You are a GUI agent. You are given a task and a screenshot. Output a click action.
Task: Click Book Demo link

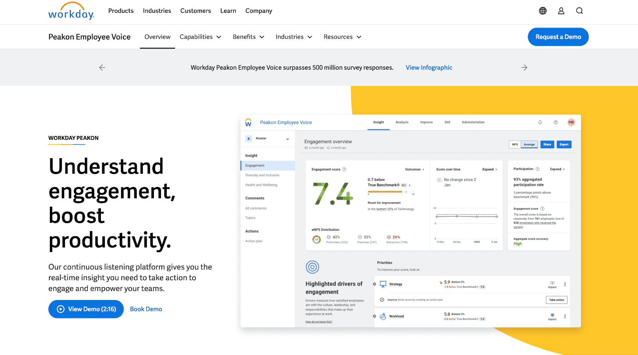pos(146,309)
